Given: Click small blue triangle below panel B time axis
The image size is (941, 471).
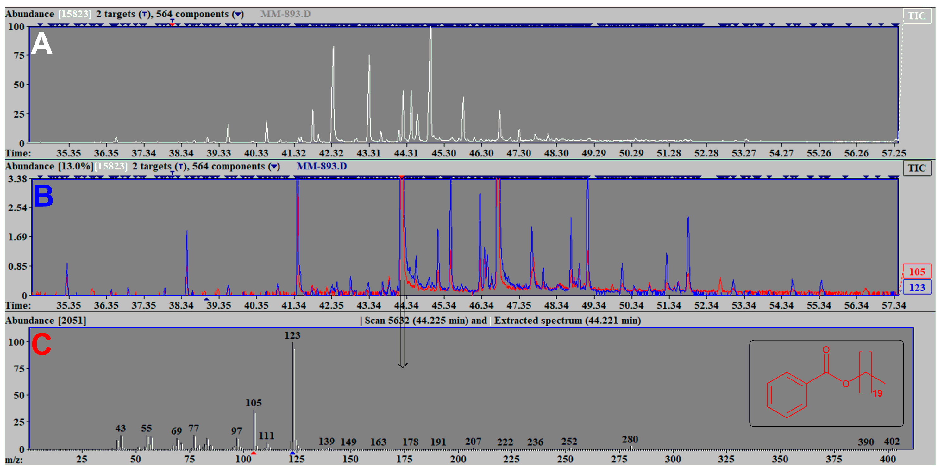Looking at the screenshot, I should tap(206, 299).
